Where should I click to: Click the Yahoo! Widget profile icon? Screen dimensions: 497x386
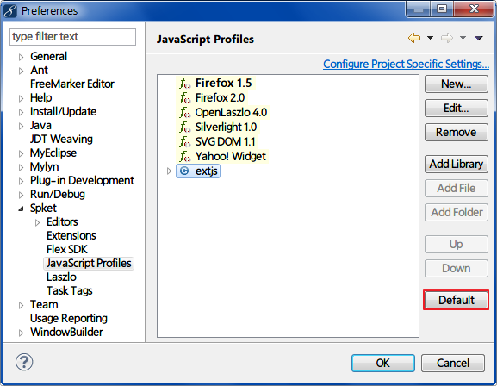click(185, 156)
